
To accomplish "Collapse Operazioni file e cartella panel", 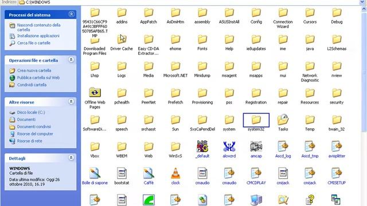I will coord(71,60).
